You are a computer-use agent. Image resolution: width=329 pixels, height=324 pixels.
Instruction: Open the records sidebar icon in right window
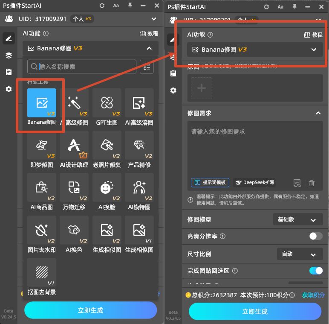click(173, 73)
